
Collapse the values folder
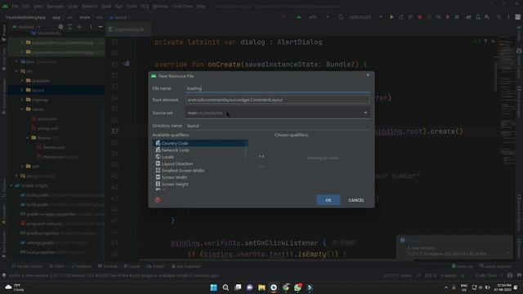(22, 109)
